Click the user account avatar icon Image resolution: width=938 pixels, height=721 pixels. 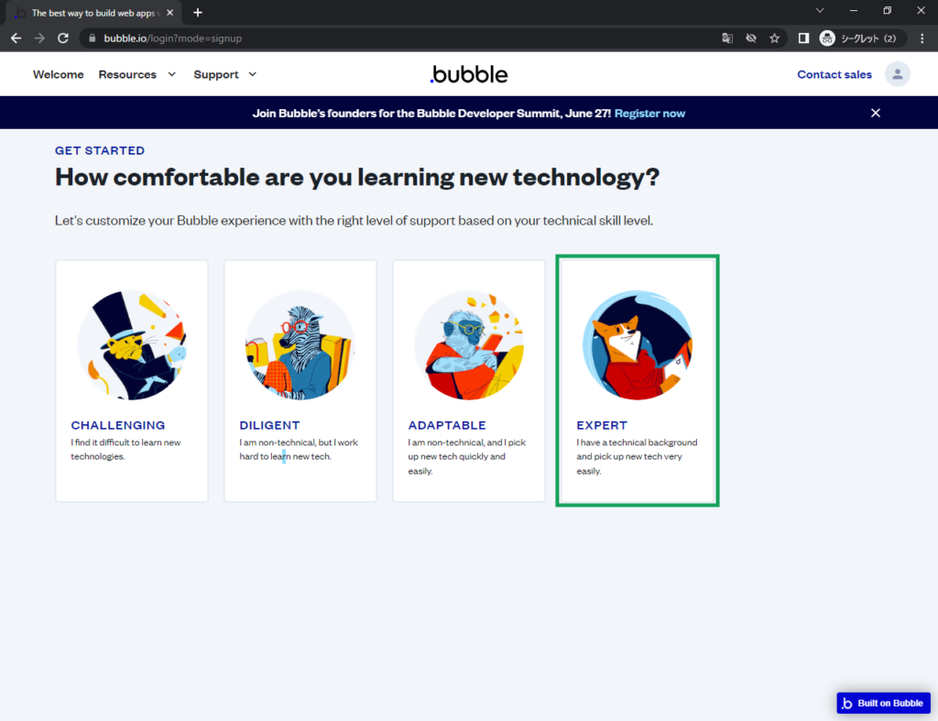(897, 74)
